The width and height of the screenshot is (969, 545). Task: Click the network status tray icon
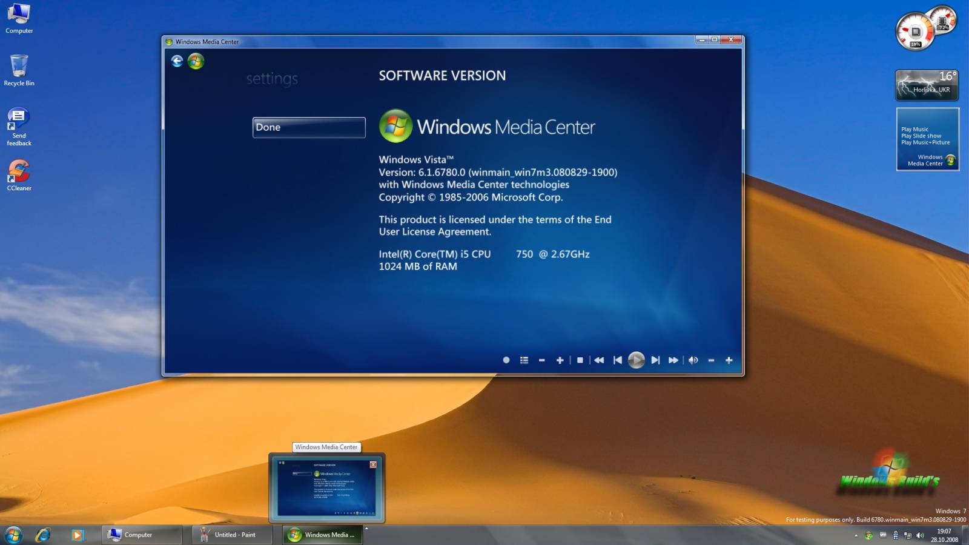908,535
